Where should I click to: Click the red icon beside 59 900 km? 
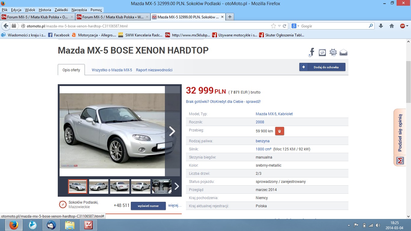pyautogui.click(x=280, y=131)
